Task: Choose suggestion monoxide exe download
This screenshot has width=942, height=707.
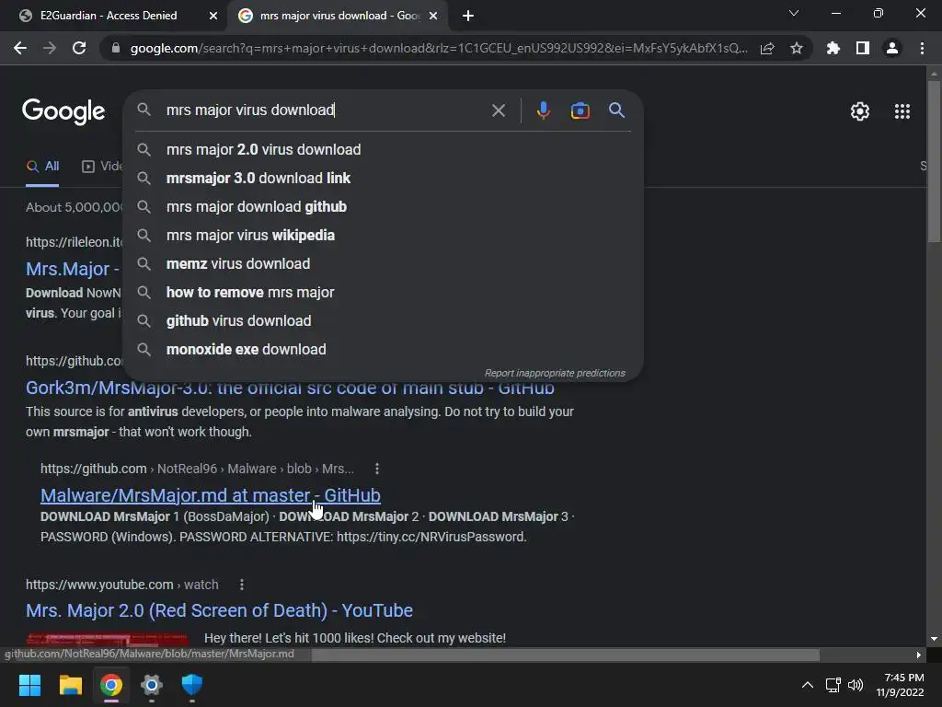Action: [383, 349]
